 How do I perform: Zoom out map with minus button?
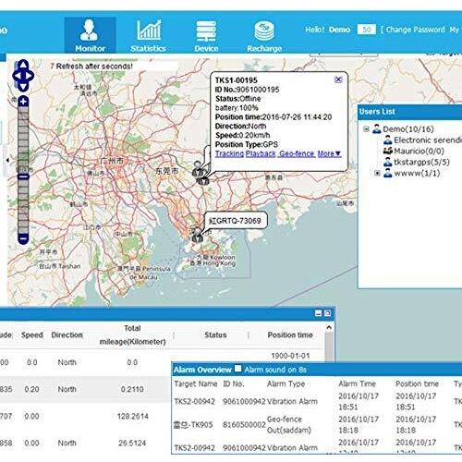[x=23, y=238]
